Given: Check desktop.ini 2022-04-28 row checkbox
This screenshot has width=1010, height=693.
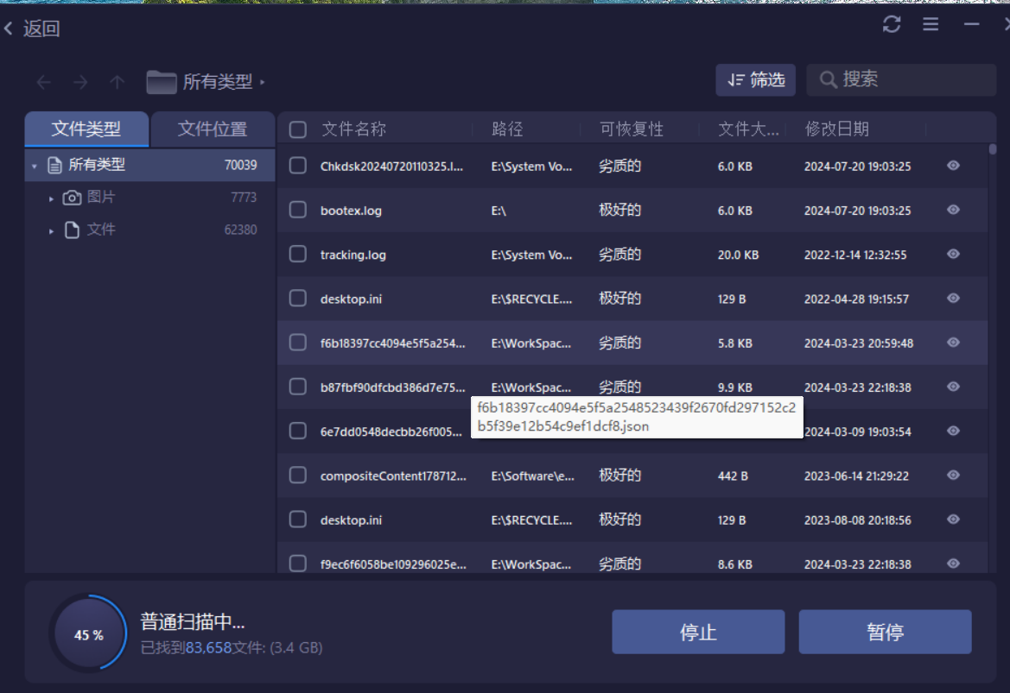Looking at the screenshot, I should click(x=297, y=298).
